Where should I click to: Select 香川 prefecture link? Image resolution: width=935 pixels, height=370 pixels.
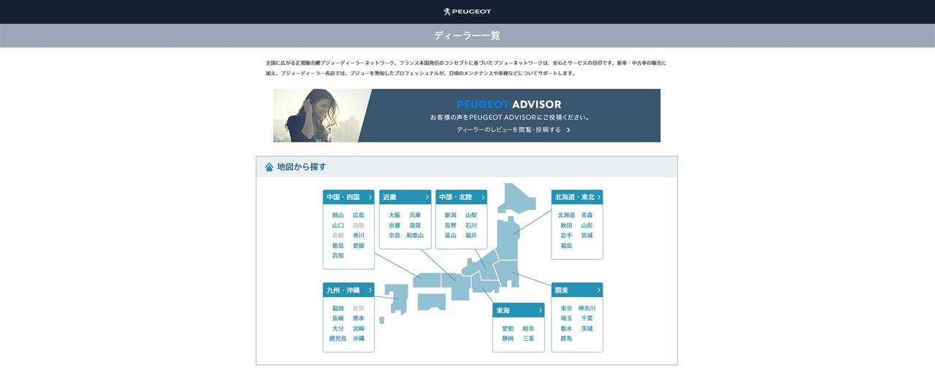[358, 236]
